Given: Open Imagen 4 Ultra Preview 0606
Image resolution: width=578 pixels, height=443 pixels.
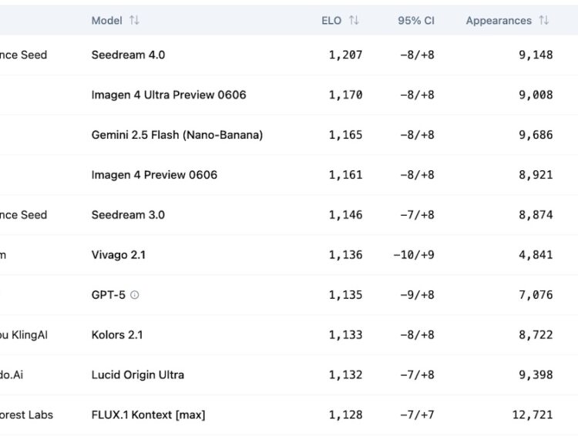Looking at the screenshot, I should coord(169,95).
